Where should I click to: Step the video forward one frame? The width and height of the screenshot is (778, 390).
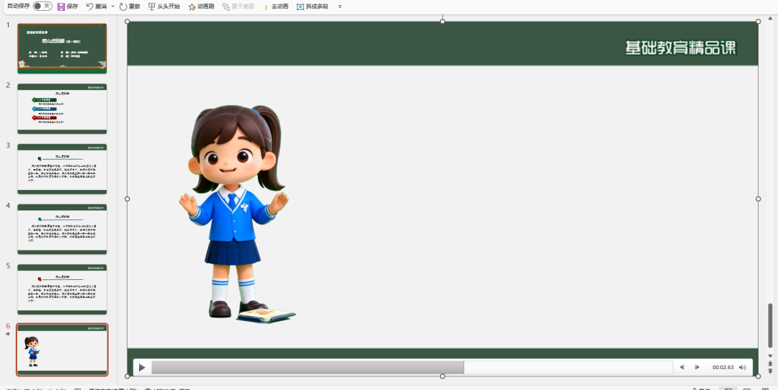(697, 368)
